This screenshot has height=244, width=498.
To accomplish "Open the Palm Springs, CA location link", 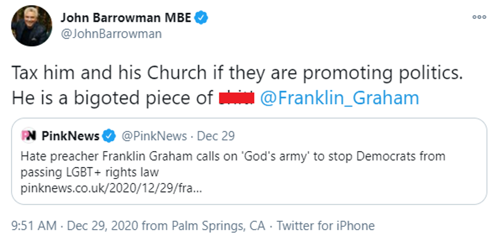I will [x=219, y=226].
